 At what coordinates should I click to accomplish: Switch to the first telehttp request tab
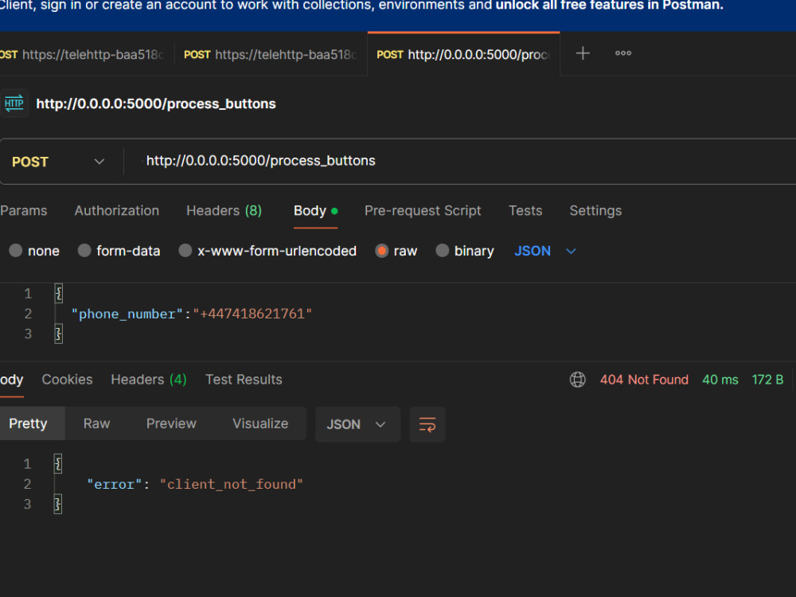84,54
